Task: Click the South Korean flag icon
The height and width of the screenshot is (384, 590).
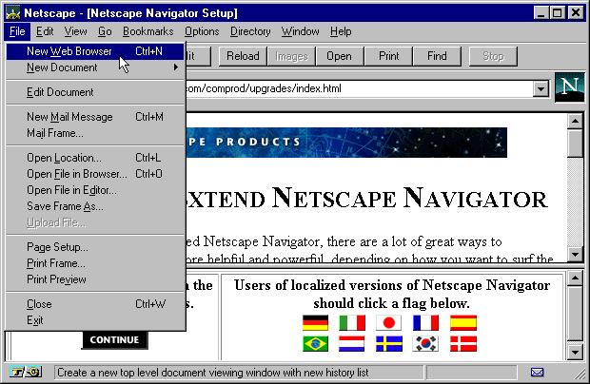Action: pos(426,343)
